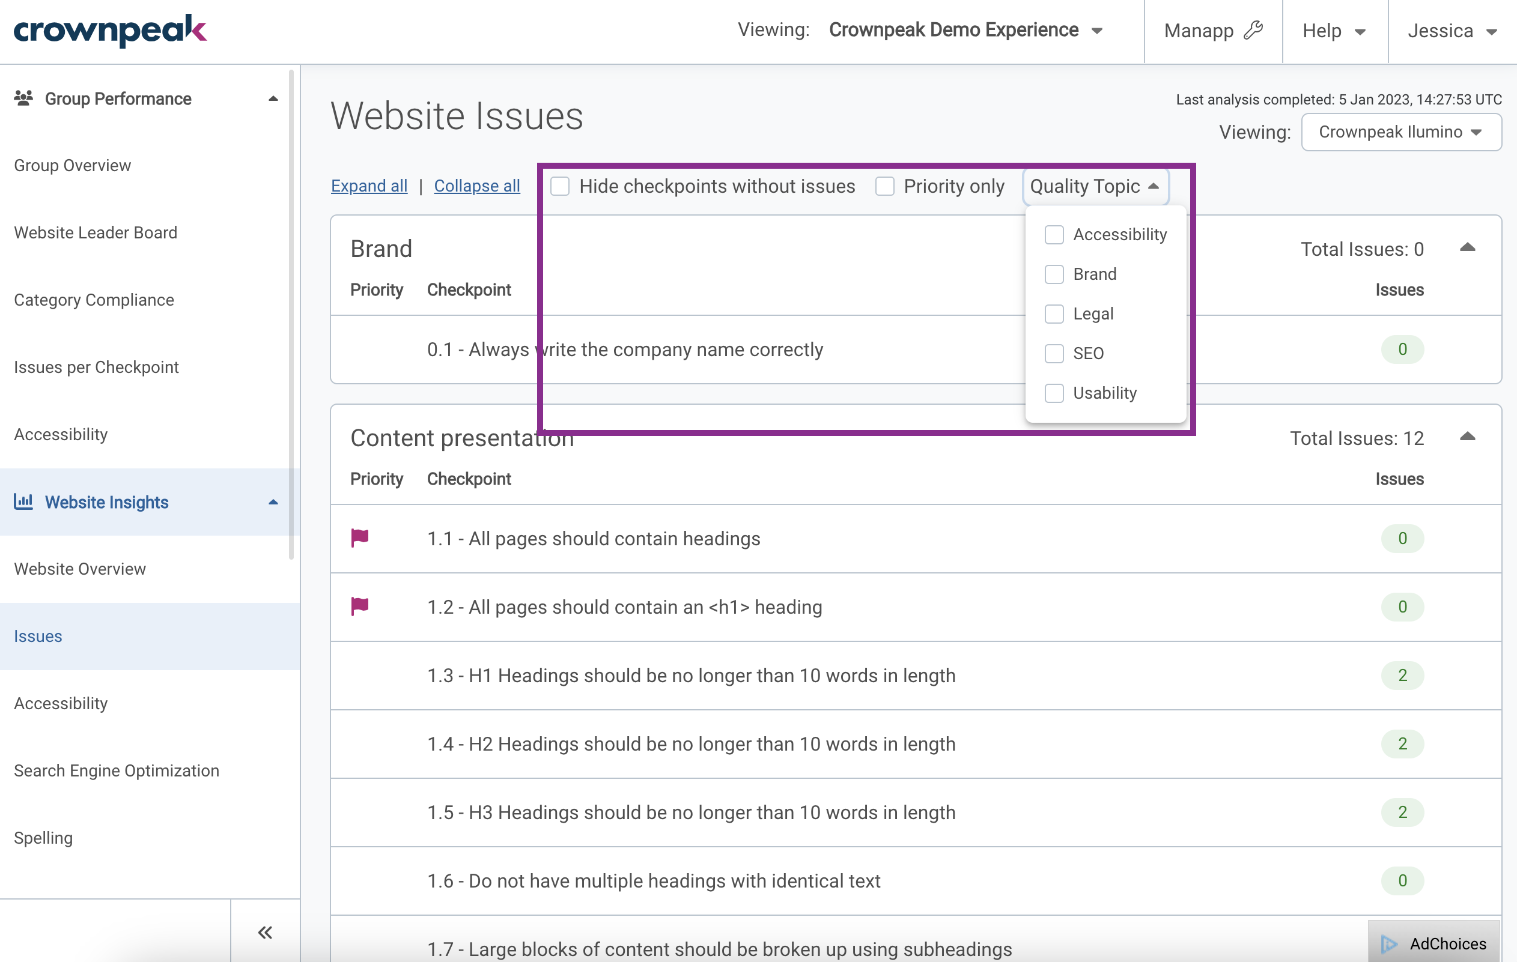Click the Group Performance people icon
This screenshot has height=962, width=1517.
(24, 98)
